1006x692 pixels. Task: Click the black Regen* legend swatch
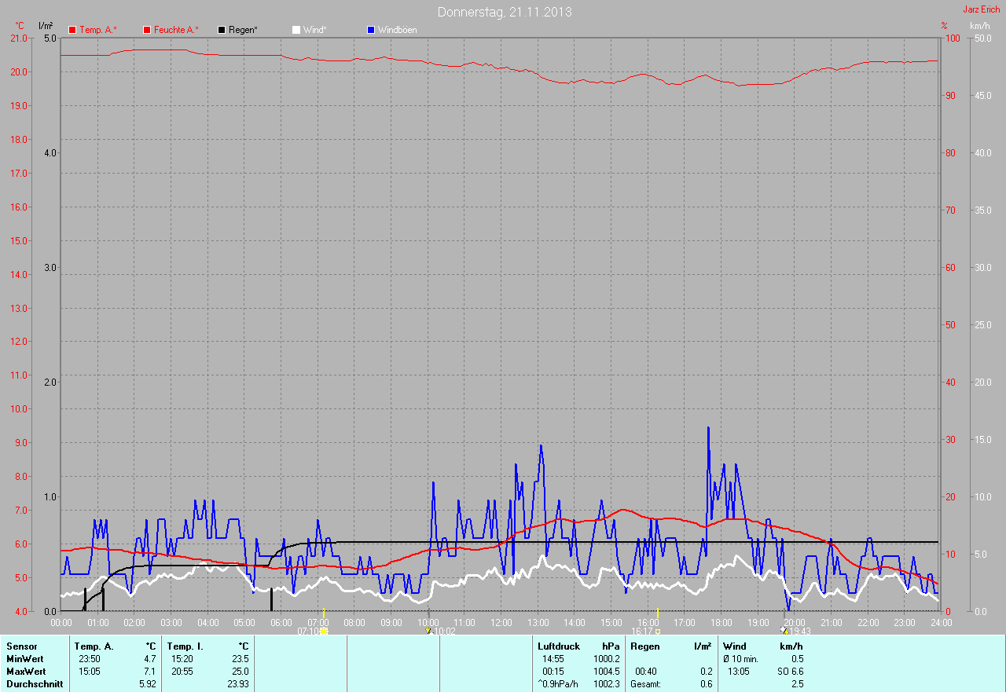[x=222, y=30]
